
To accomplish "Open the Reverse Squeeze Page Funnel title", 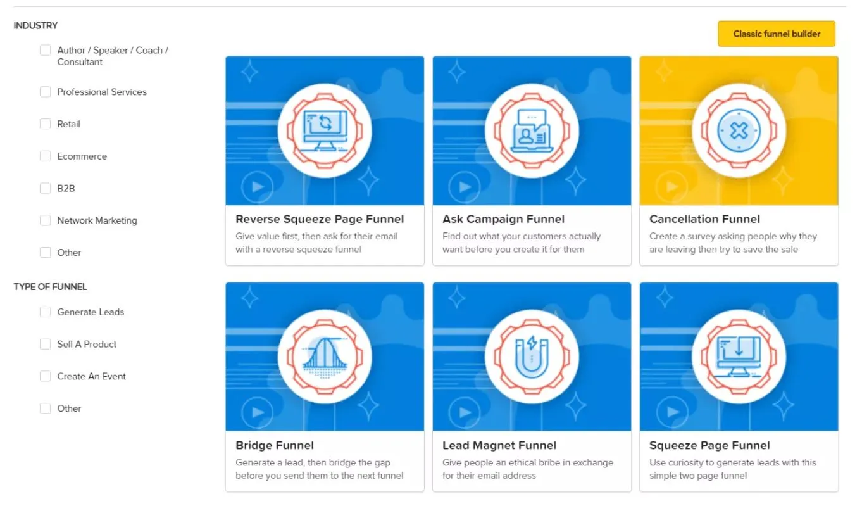I will coord(320,219).
